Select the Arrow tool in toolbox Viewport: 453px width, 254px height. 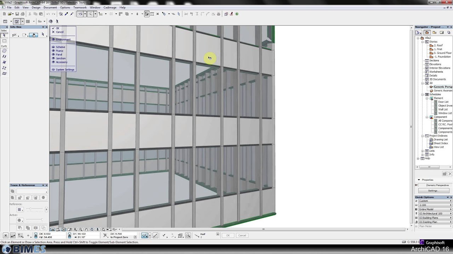point(4,35)
